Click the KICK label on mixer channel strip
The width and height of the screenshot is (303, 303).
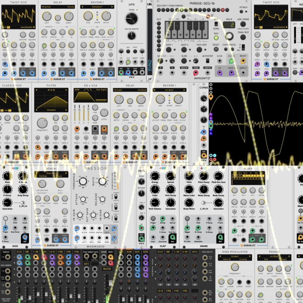[x=19, y=252]
